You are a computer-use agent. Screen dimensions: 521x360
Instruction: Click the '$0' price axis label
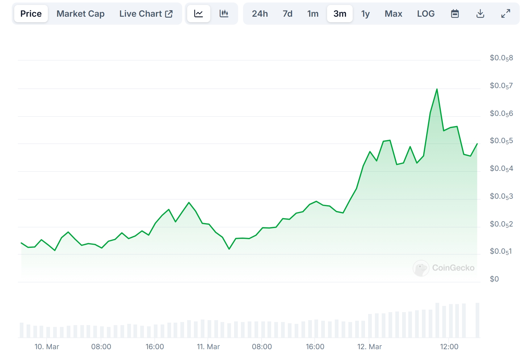494,279
